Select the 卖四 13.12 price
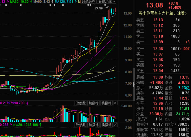Viewport: 191px width, 137px height. coord(158,25)
